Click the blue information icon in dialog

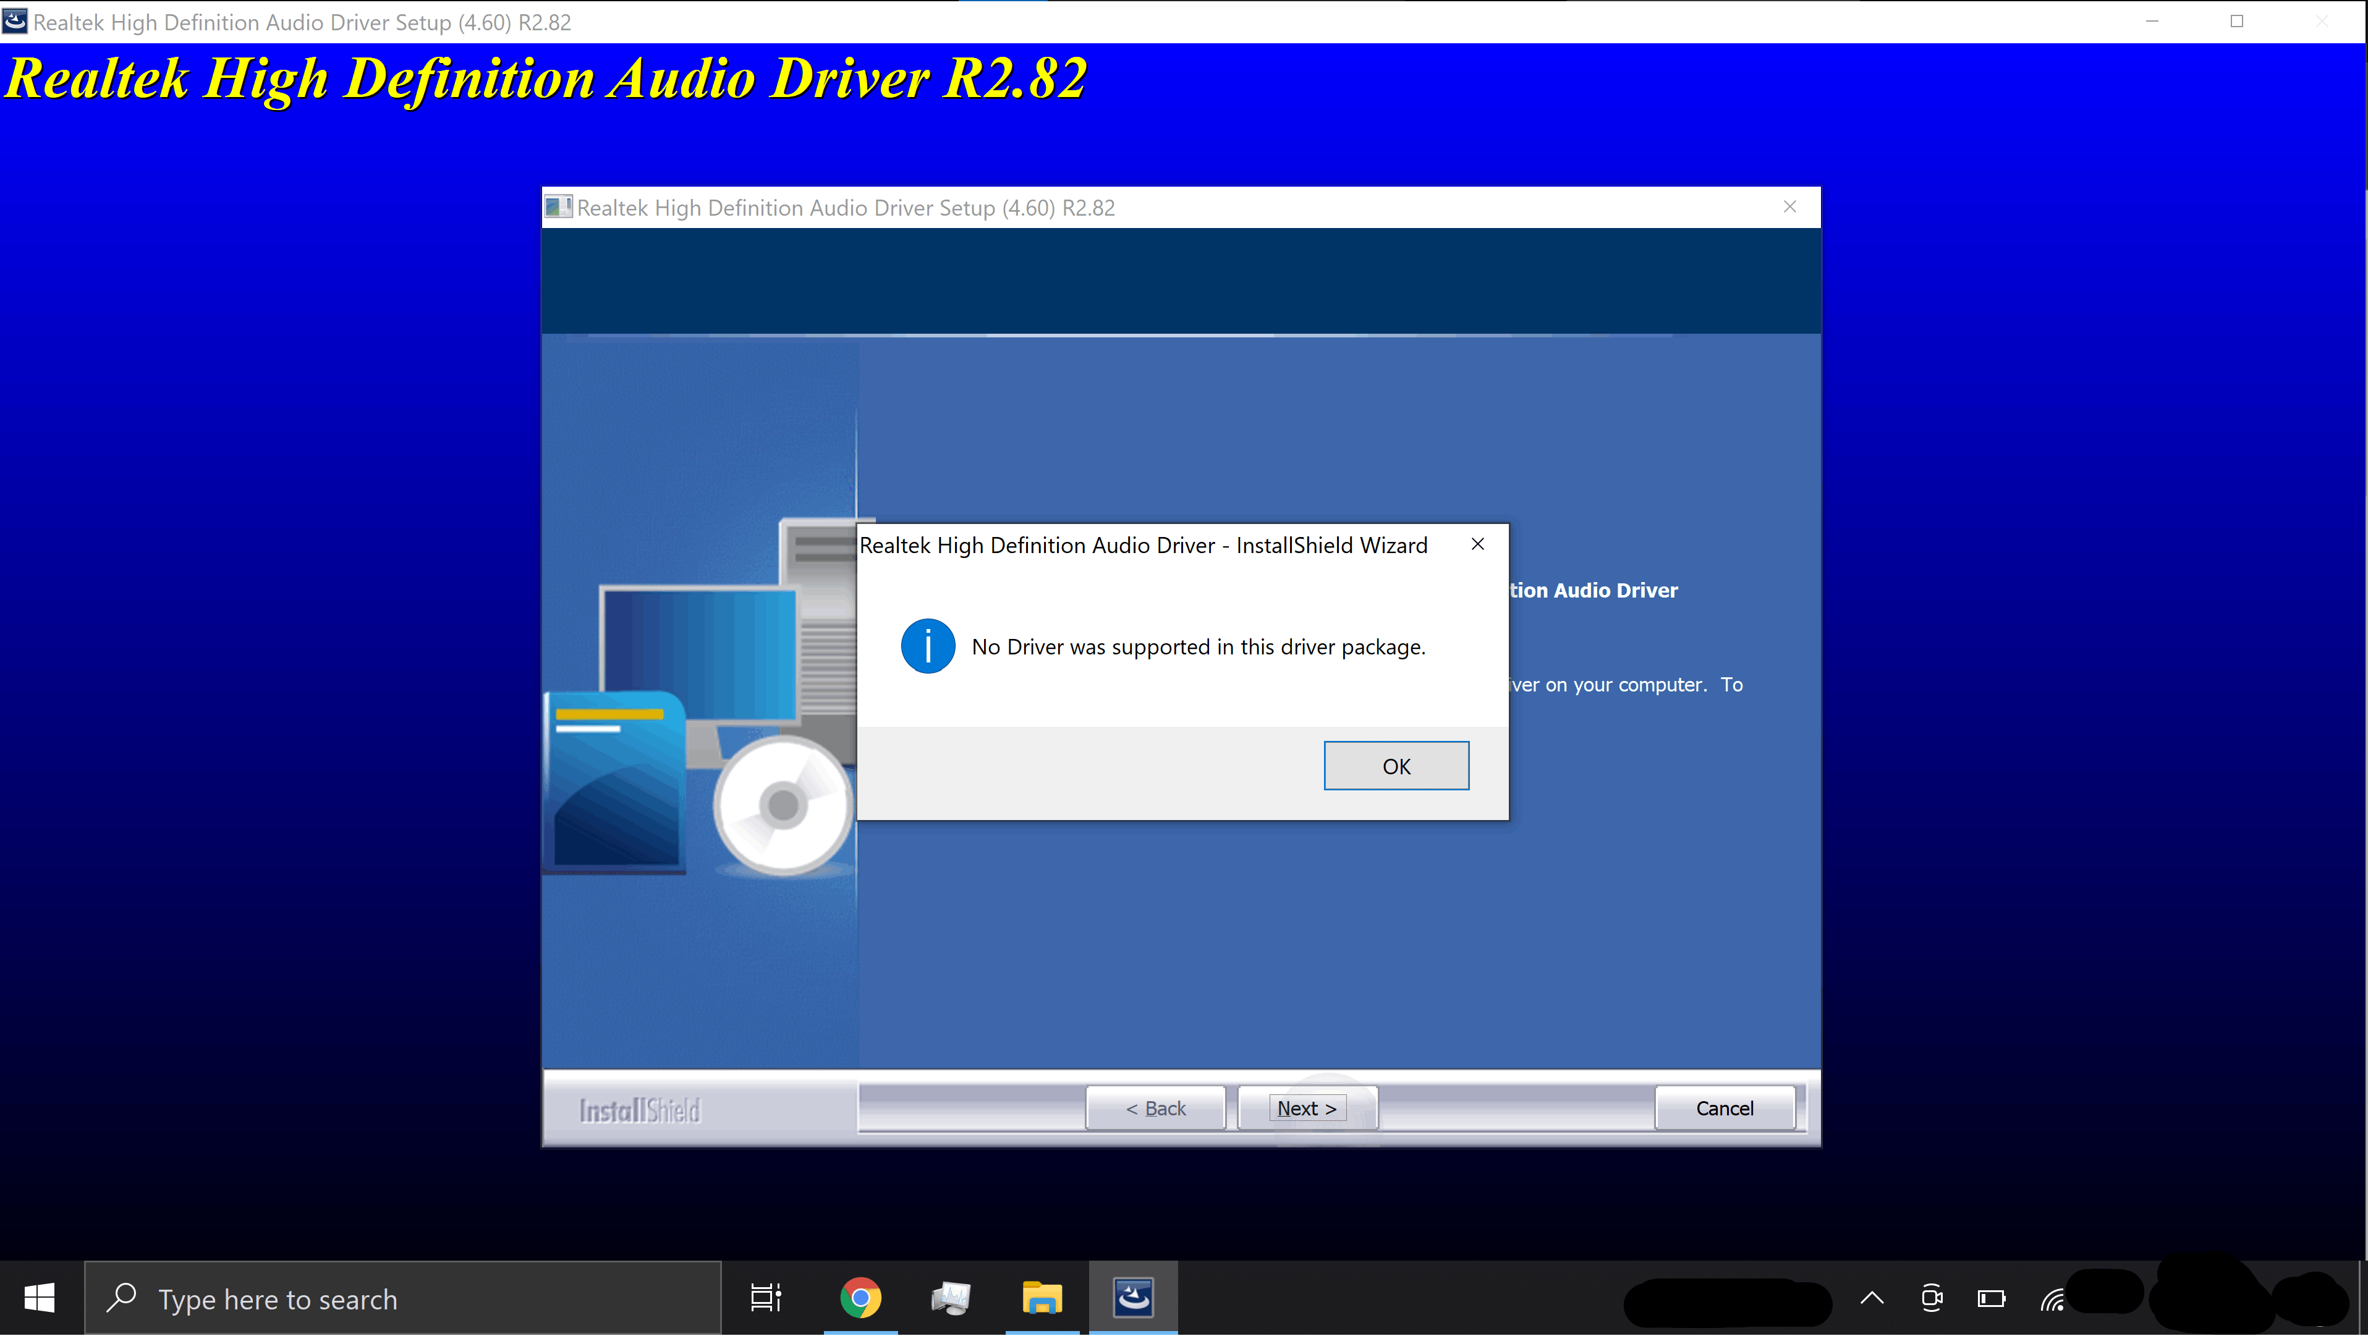[928, 646]
